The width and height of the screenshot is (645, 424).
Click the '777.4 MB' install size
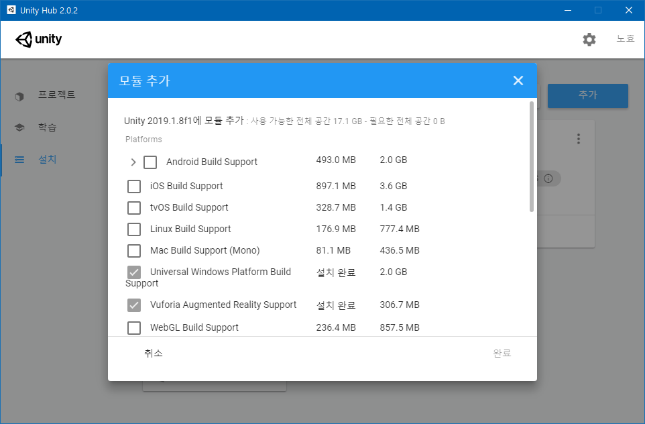pyautogui.click(x=400, y=229)
